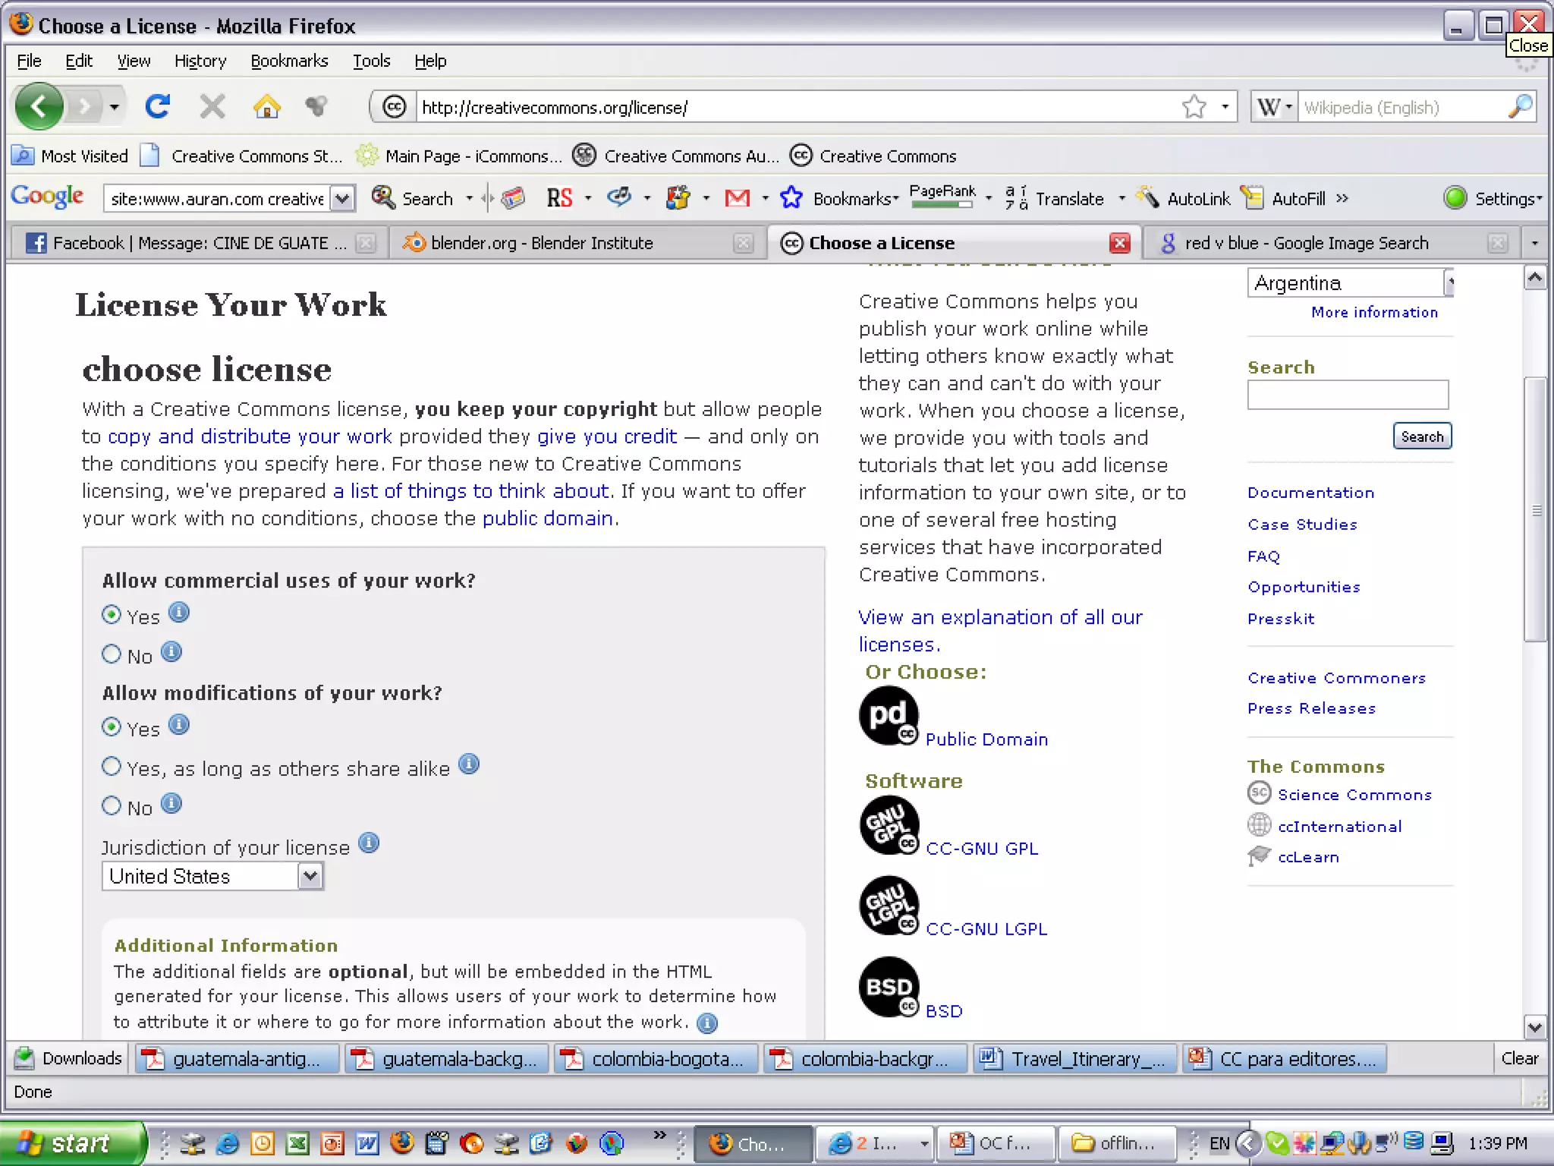The image size is (1554, 1166).
Task: Click the sidebar Search text field
Action: click(x=1348, y=395)
